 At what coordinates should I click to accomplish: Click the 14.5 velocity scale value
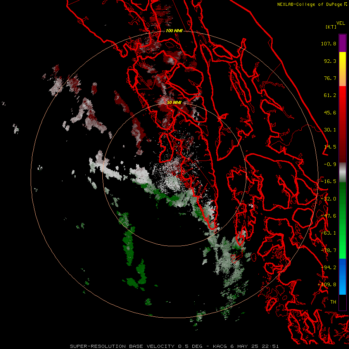(330, 147)
